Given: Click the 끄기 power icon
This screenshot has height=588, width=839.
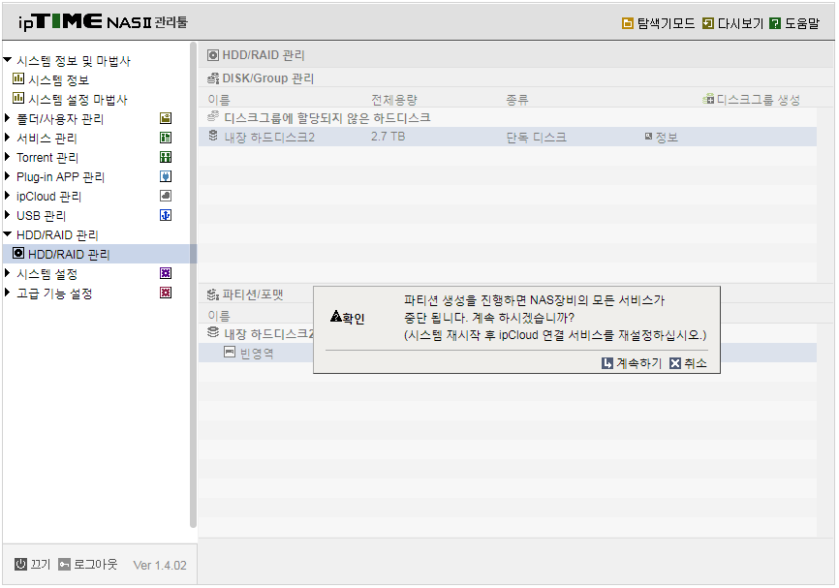Looking at the screenshot, I should tap(20, 564).
